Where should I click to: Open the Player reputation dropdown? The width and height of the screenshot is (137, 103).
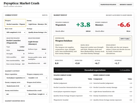click(15, 78)
